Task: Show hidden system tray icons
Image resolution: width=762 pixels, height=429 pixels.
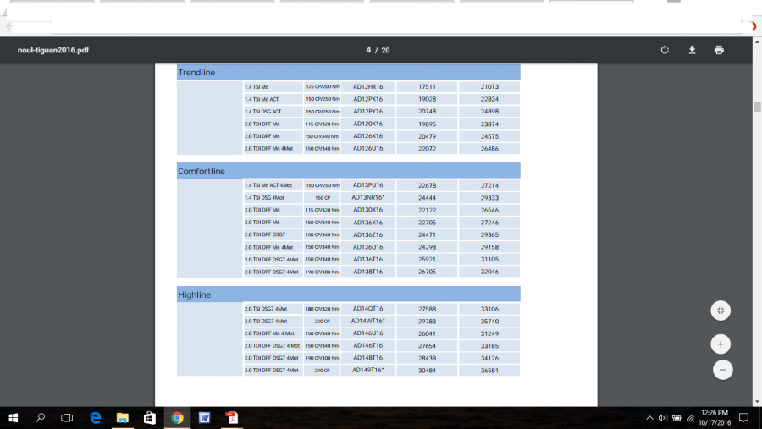Action: (x=649, y=417)
